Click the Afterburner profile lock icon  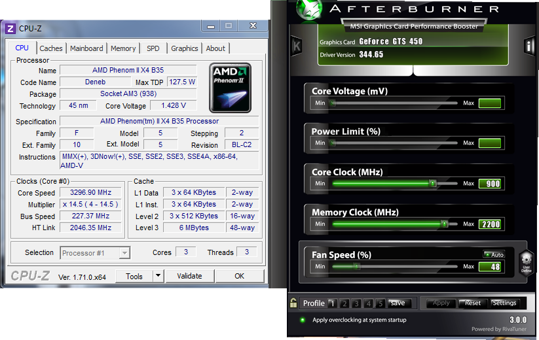coord(293,303)
